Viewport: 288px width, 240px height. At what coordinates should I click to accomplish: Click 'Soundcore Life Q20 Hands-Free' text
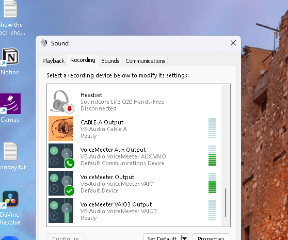pyautogui.click(x=122, y=102)
